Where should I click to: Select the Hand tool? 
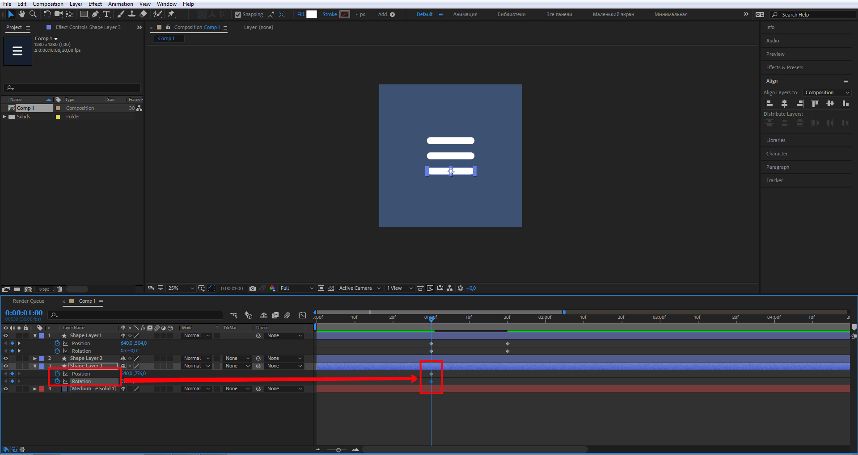click(x=21, y=14)
